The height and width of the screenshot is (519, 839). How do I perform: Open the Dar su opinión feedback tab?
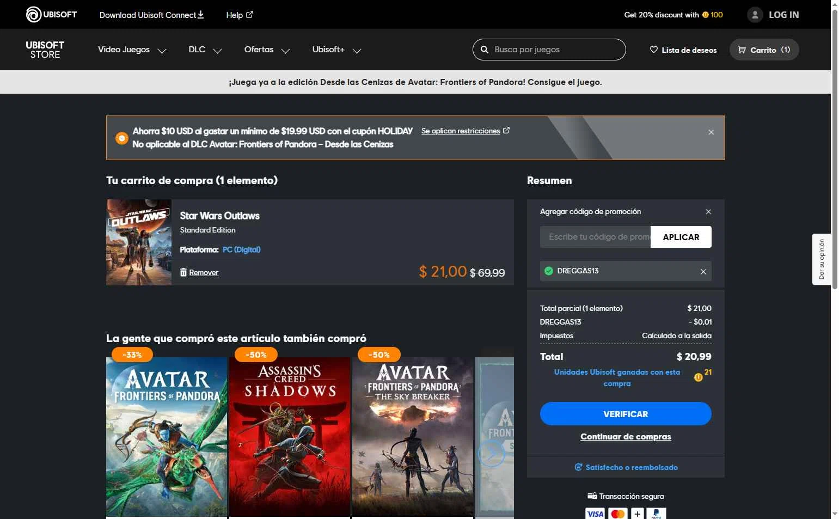pyautogui.click(x=821, y=259)
